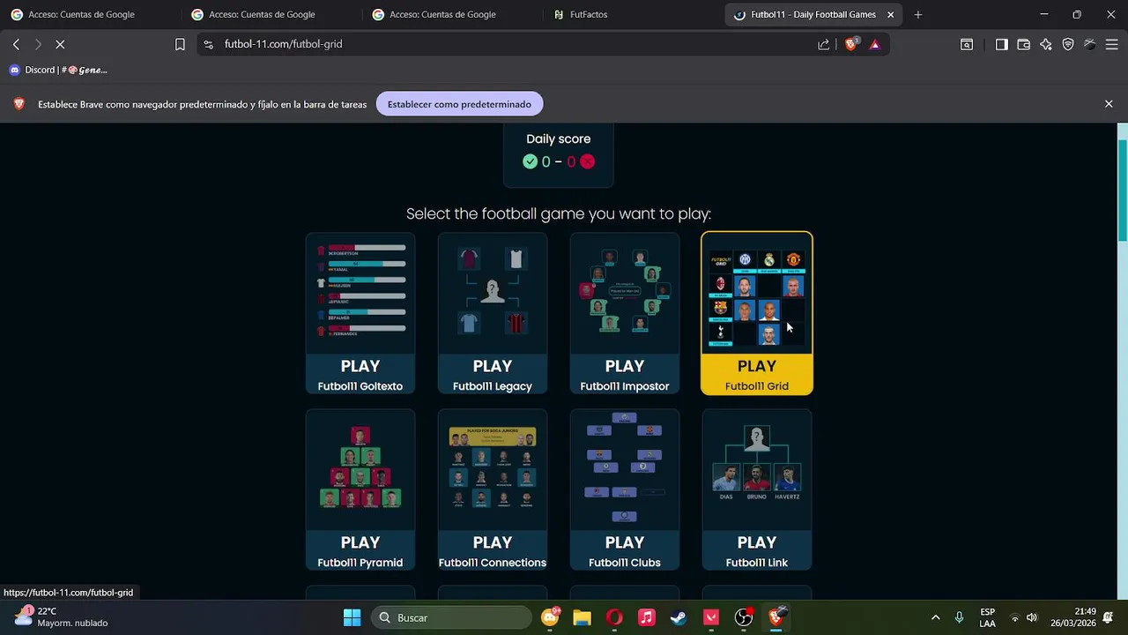This screenshot has height=635, width=1128.
Task: Click the microphone tray icon
Action: tap(959, 617)
